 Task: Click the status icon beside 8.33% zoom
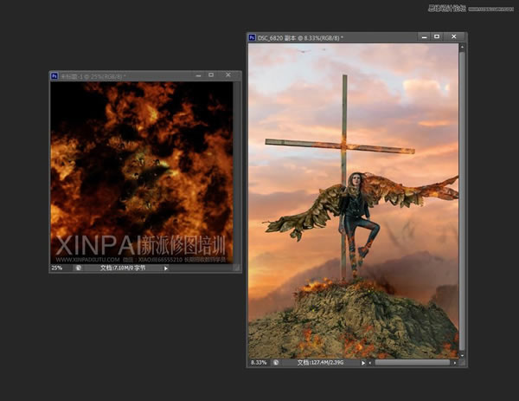point(276,363)
